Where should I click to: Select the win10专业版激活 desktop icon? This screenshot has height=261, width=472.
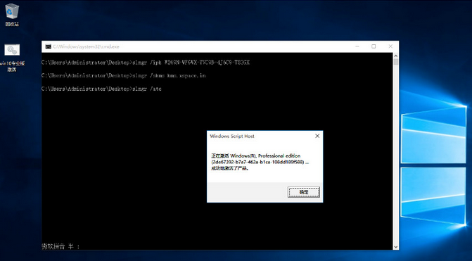(x=12, y=58)
